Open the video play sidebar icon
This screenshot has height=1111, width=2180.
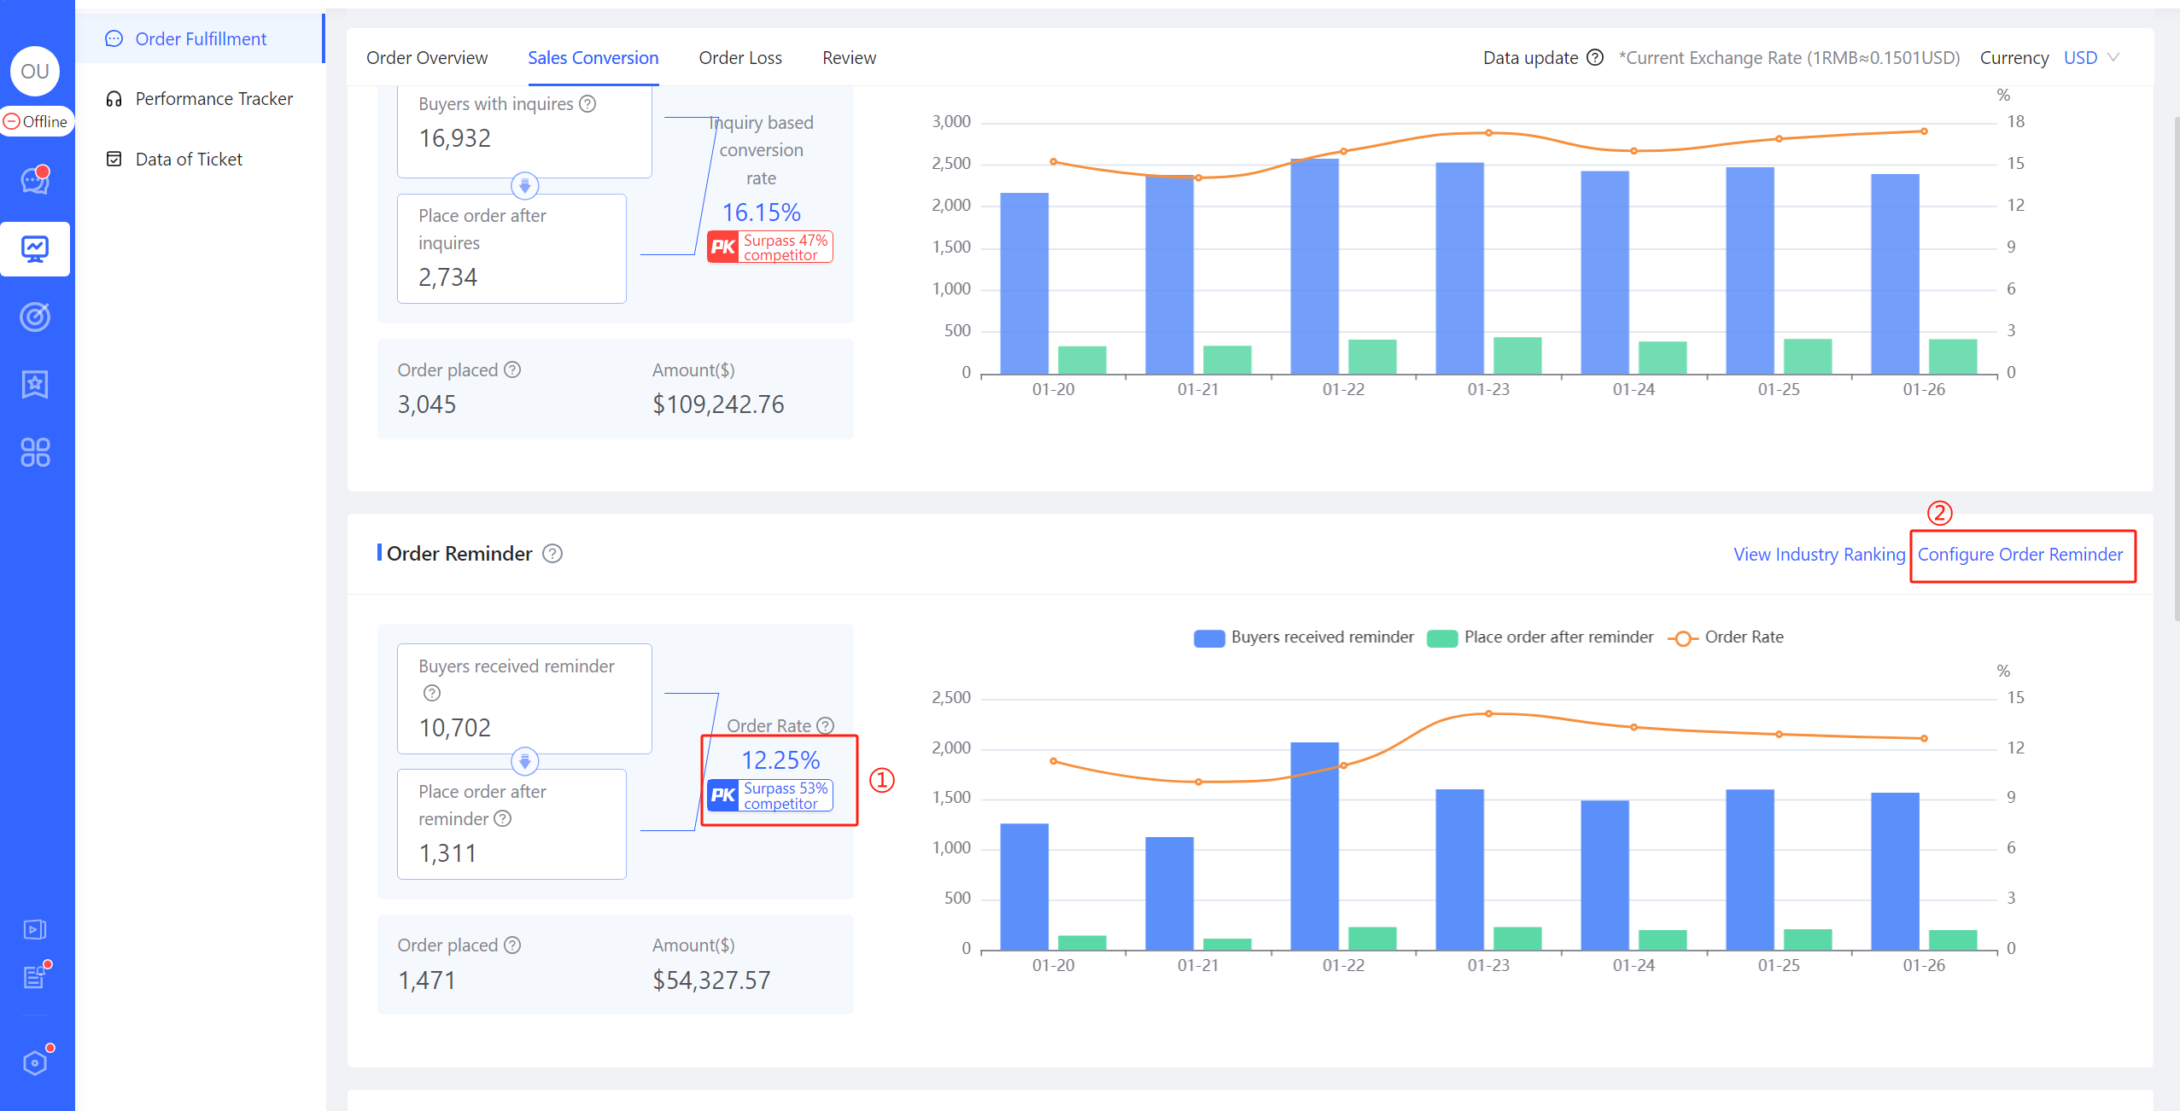(35, 929)
